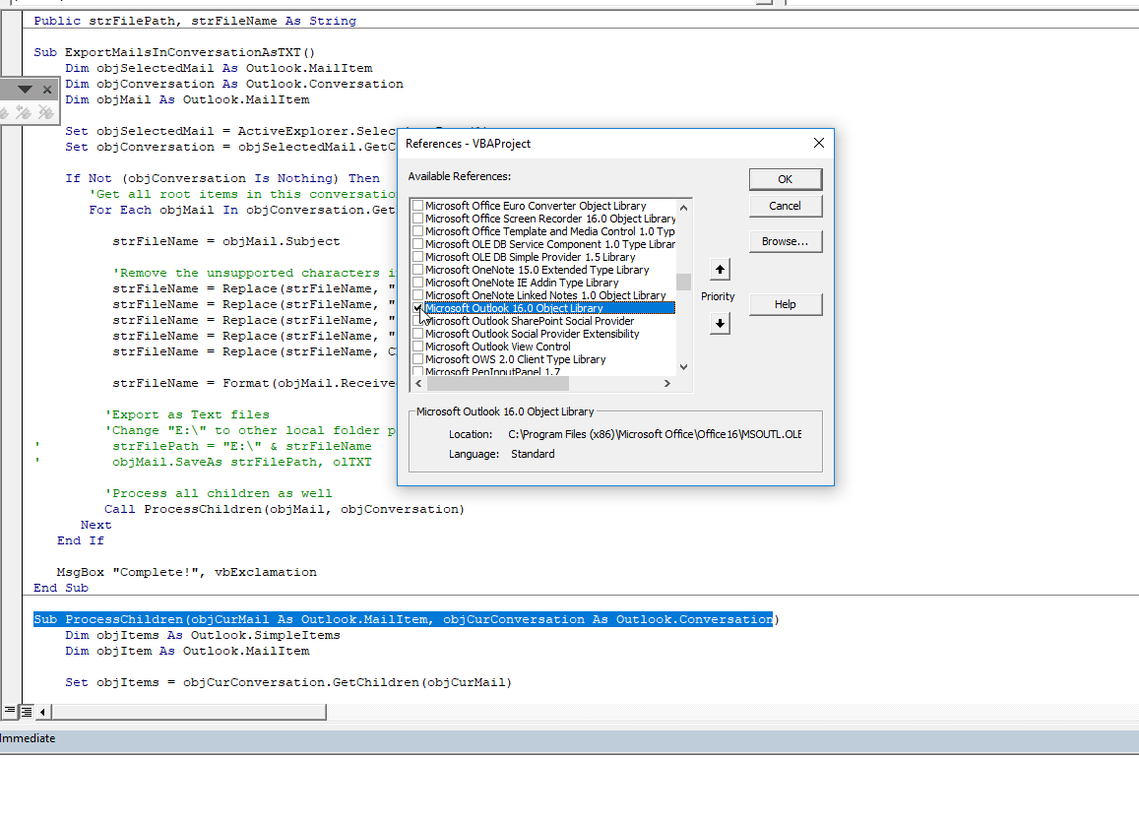Open floating toolbar options dropdown arrow
This screenshot has width=1139, height=821.
[25, 90]
